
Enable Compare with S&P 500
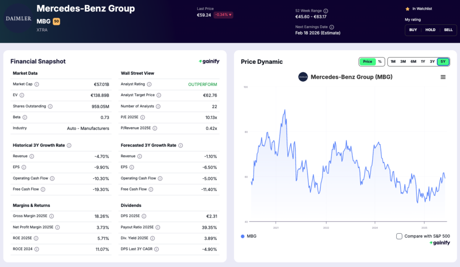point(399,236)
